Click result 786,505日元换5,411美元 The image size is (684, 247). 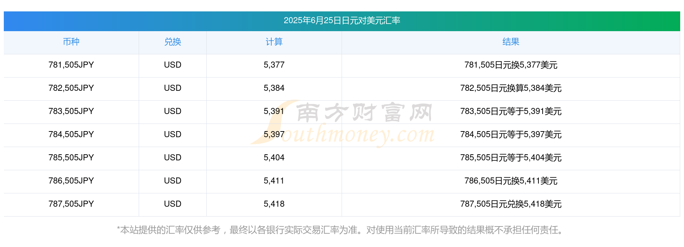coord(511,181)
